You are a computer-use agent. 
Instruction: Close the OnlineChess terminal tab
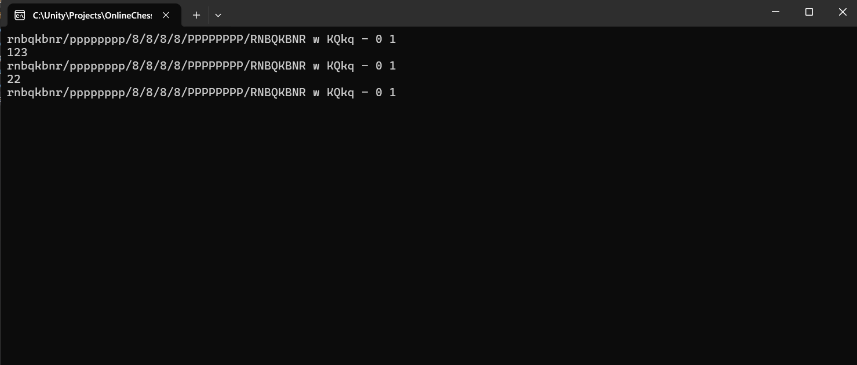166,16
